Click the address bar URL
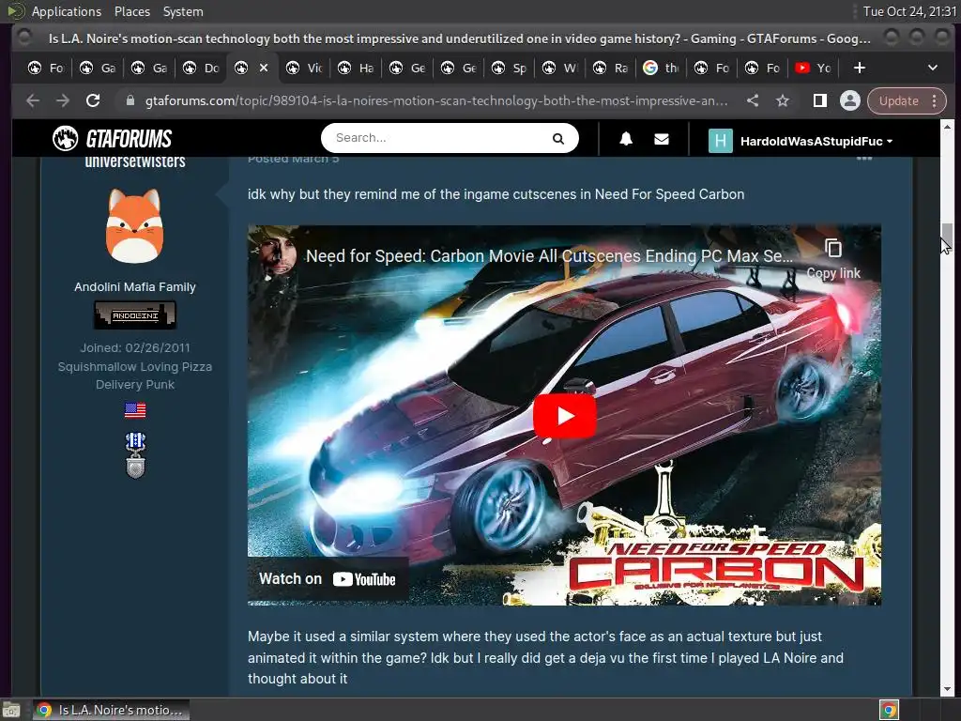 436,100
